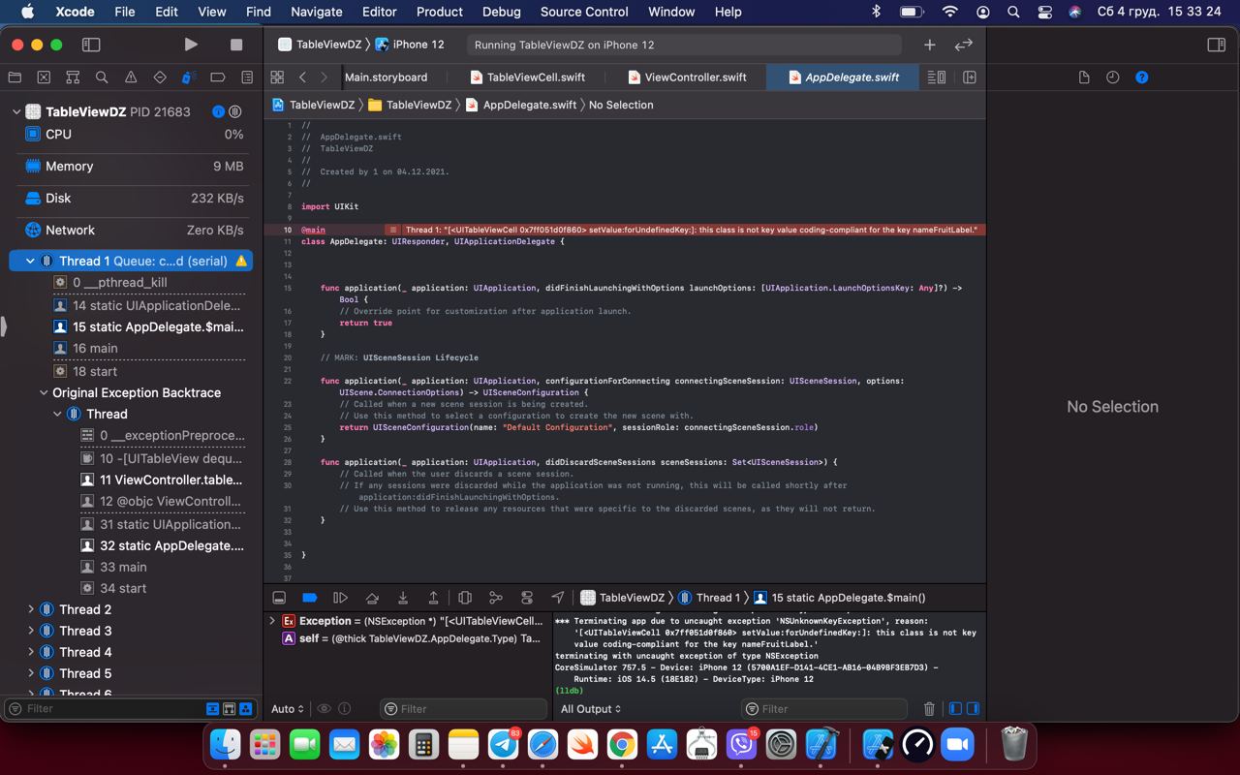
Task: Toggle the code review arrows button
Action: point(963,45)
